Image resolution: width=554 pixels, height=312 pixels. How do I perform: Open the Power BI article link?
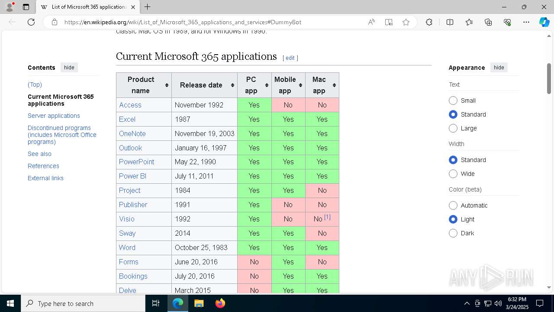(132, 176)
